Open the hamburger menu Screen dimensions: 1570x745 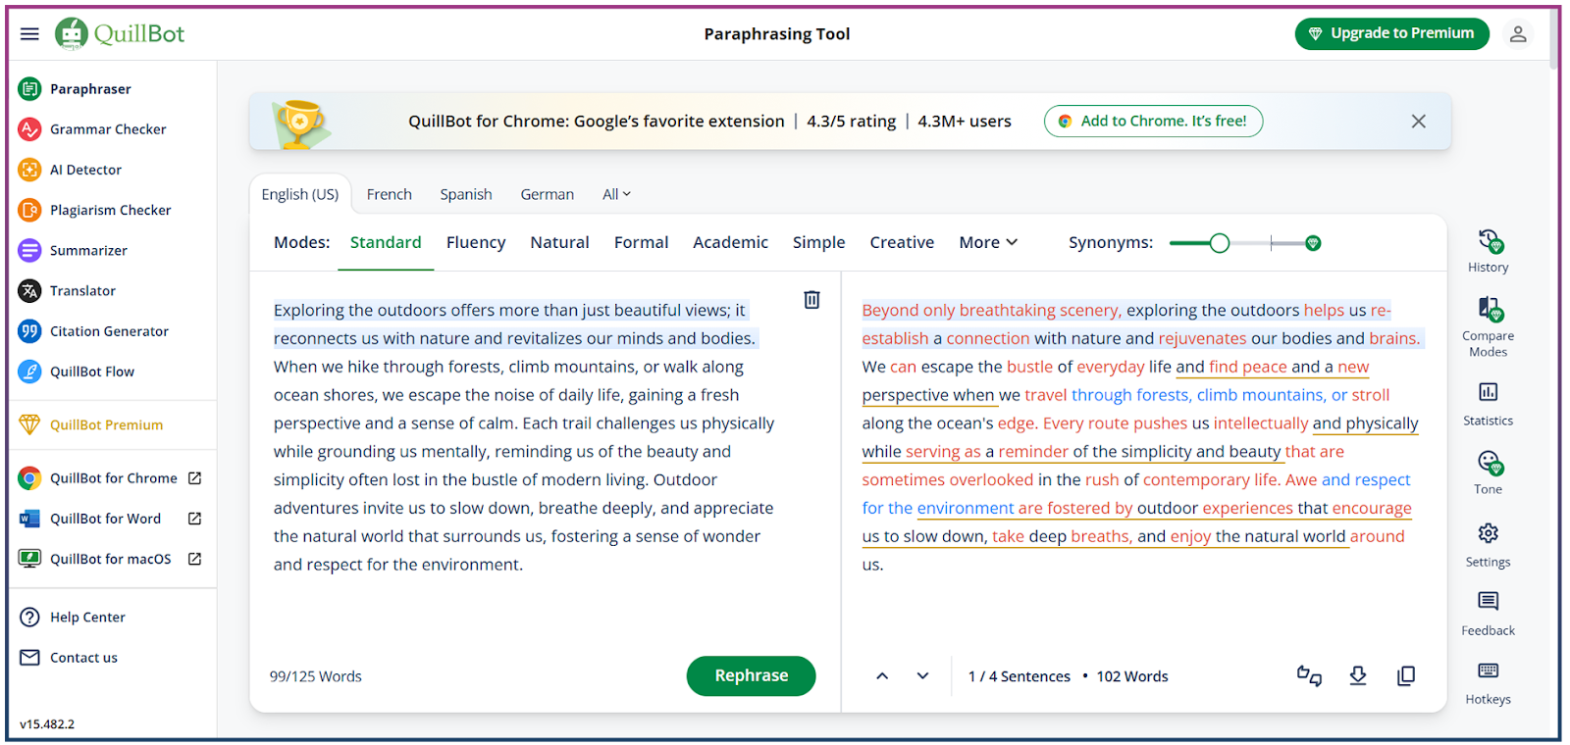29,33
